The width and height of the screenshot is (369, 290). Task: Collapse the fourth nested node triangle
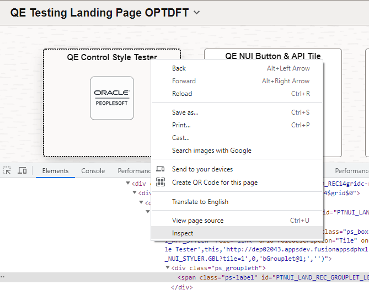(148, 212)
